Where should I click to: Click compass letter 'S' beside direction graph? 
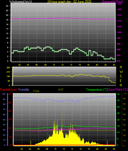coord(121,76)
